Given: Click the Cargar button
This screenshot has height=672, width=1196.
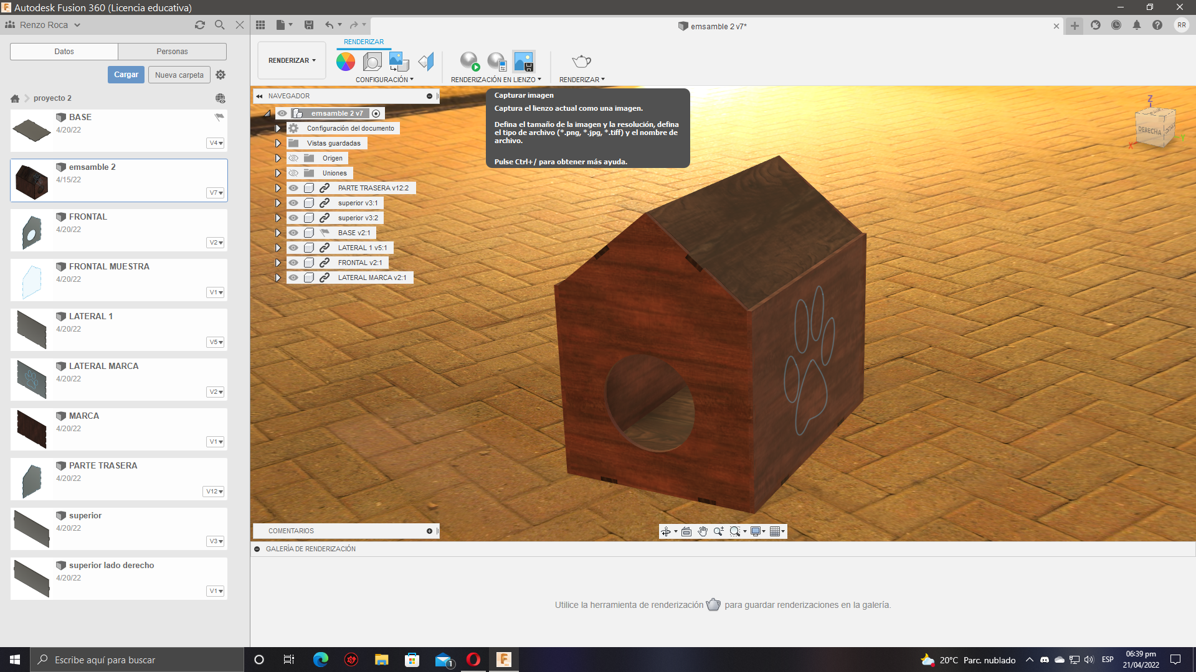Looking at the screenshot, I should [126, 75].
